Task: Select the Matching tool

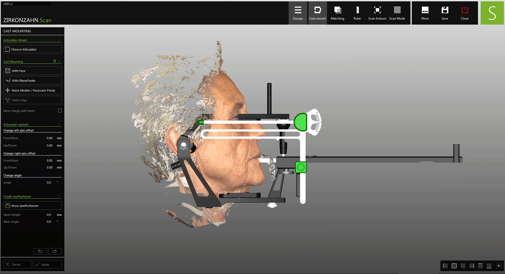Action: point(337,13)
